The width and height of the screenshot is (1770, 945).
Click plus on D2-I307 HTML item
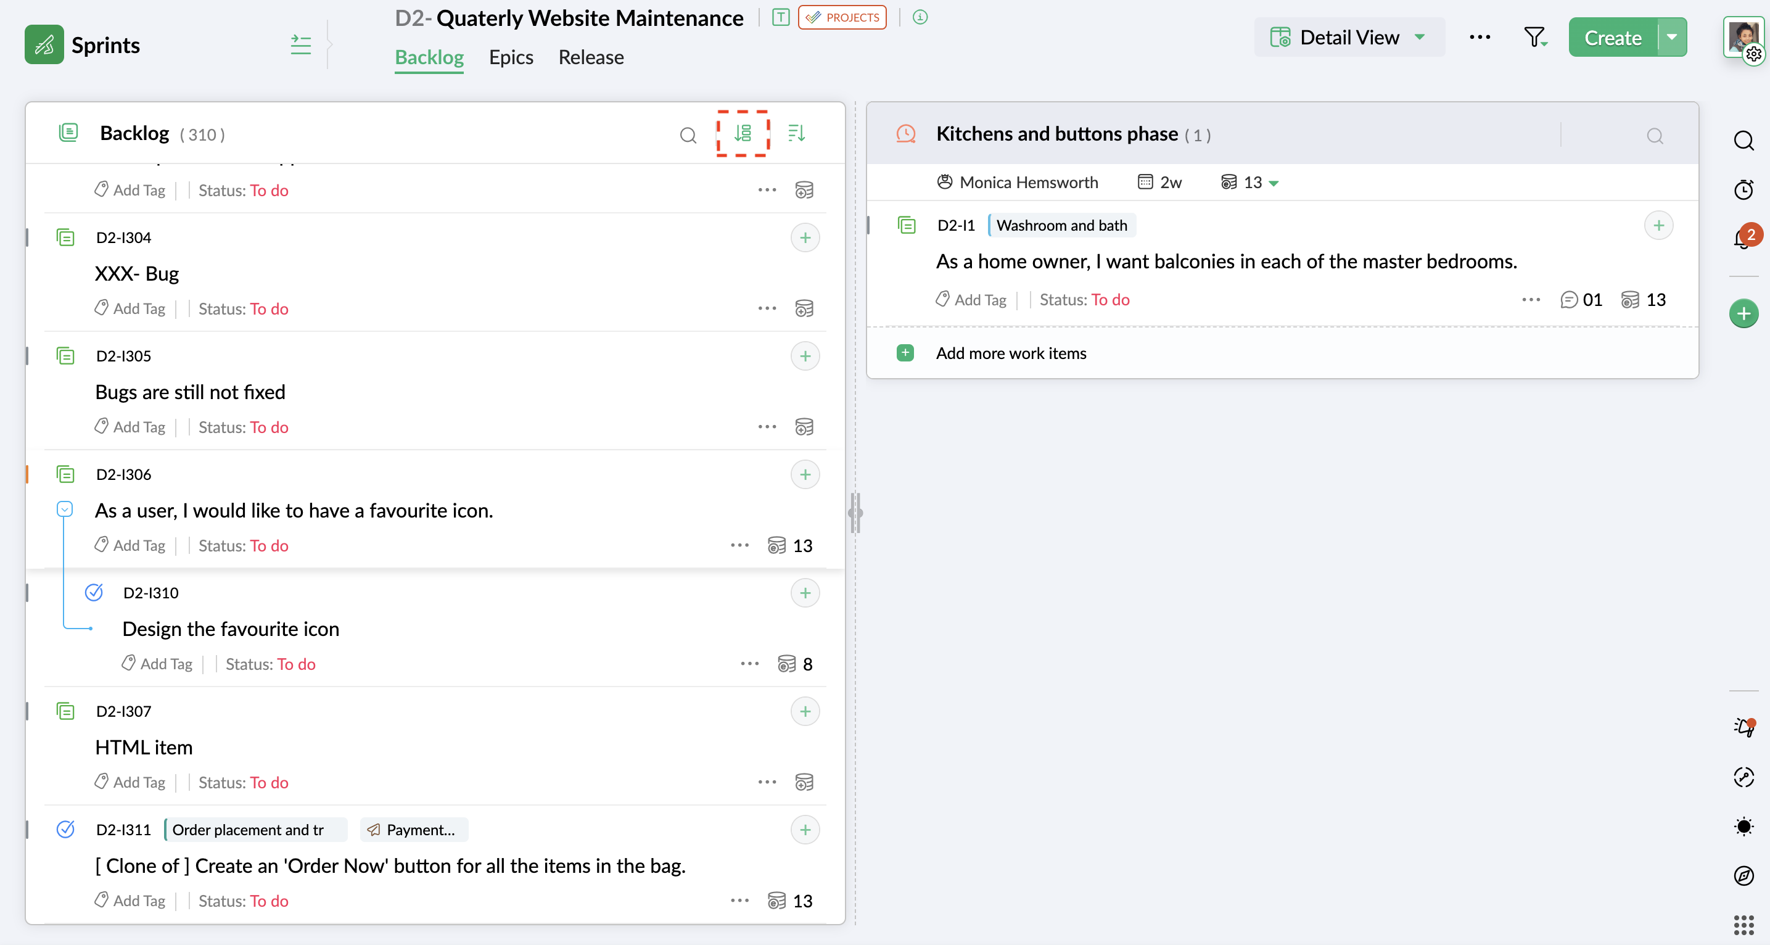click(805, 711)
